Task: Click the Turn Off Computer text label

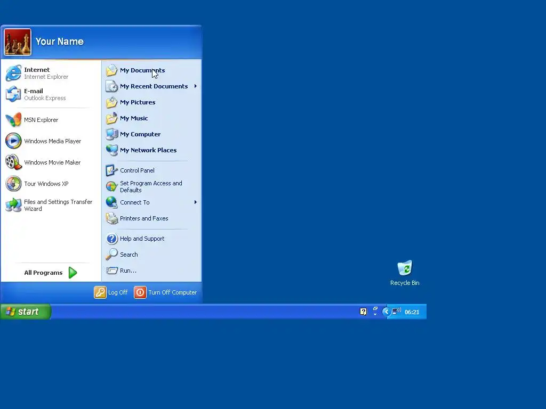Action: click(x=172, y=292)
